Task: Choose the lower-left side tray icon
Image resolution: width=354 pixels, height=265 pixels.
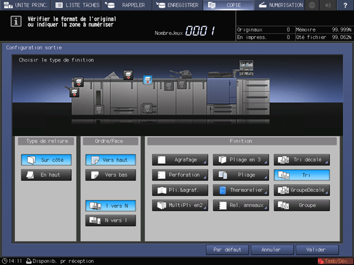Action: (x=75, y=92)
